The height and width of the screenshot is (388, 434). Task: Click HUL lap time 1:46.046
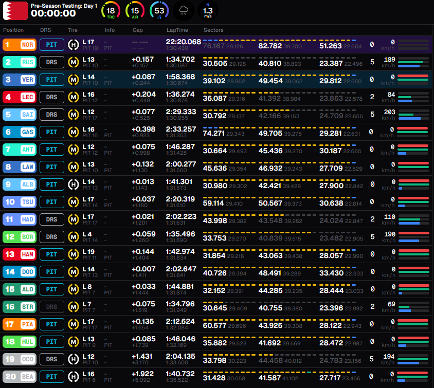(180, 339)
